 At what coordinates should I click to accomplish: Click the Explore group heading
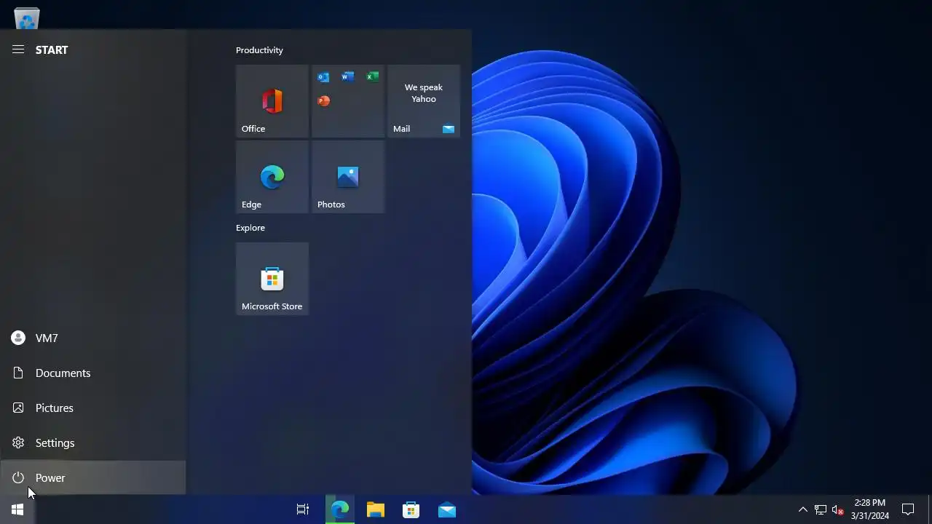click(x=250, y=228)
